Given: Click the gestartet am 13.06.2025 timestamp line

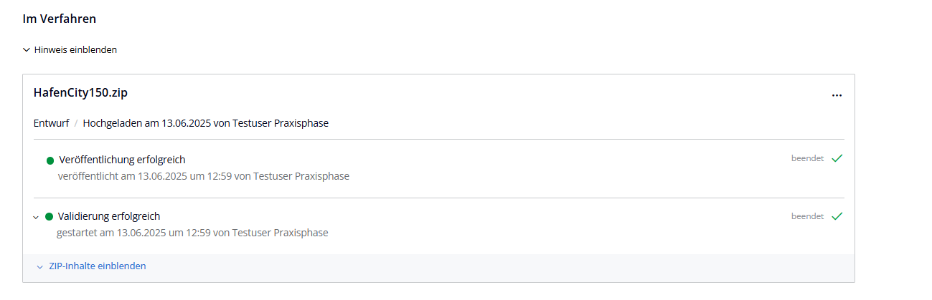Looking at the screenshot, I should coord(192,233).
